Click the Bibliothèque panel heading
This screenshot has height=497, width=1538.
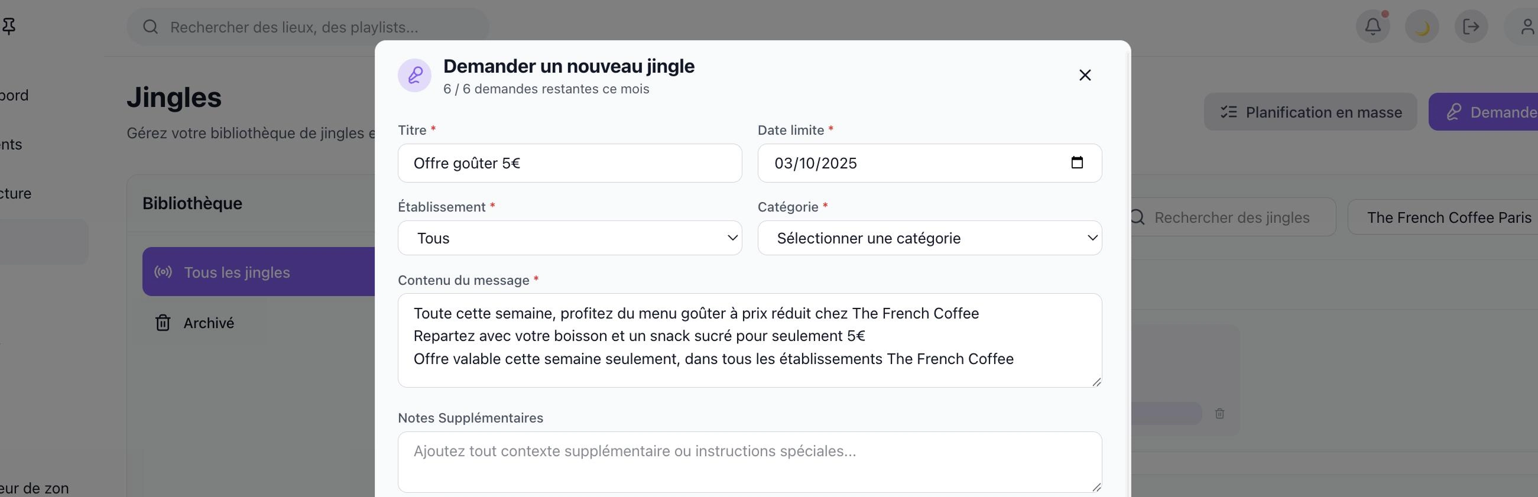click(192, 203)
